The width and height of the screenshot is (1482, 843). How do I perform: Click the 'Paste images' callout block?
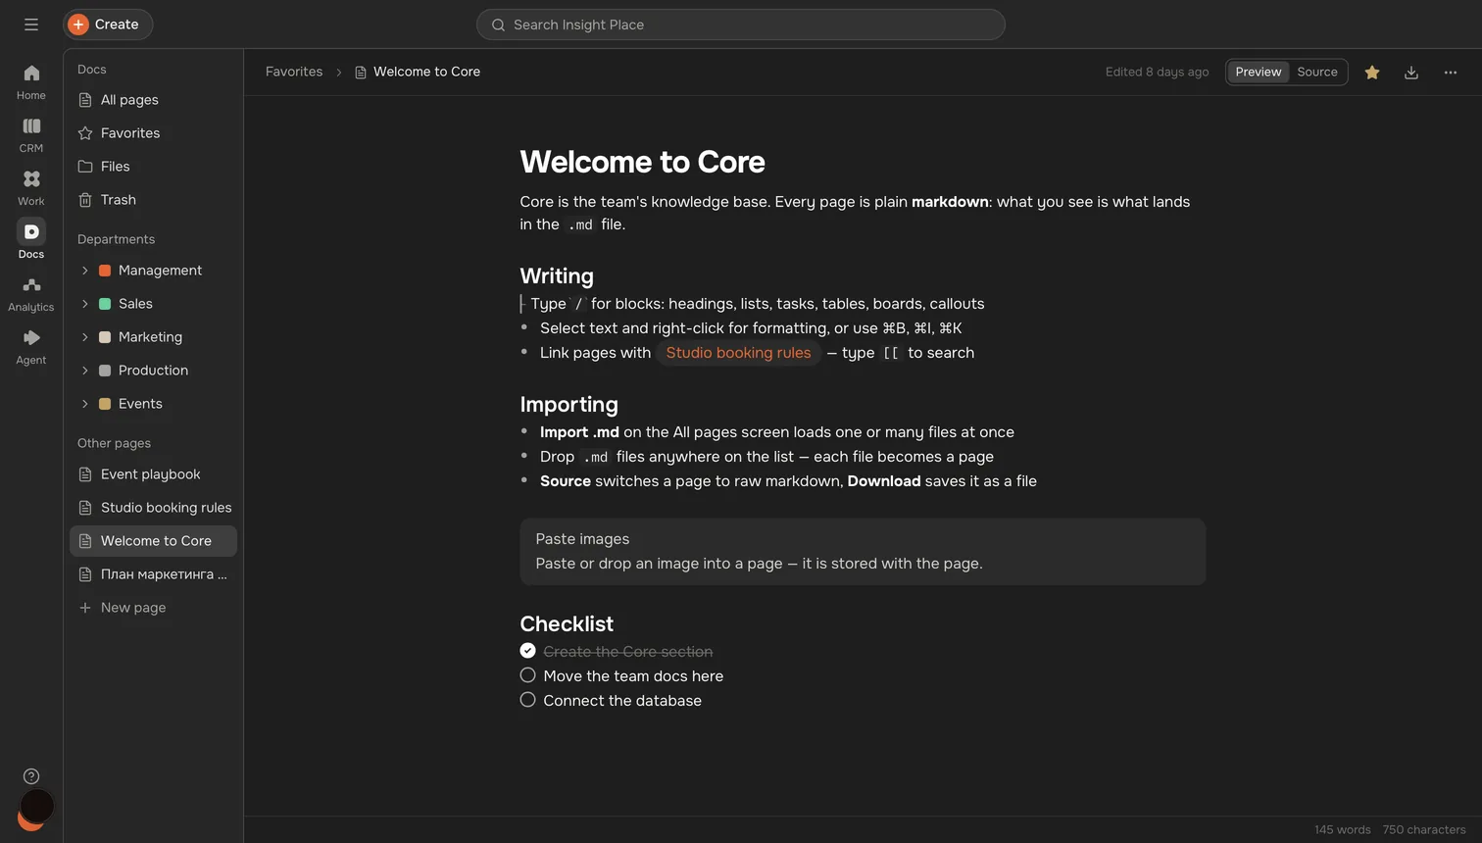click(863, 552)
